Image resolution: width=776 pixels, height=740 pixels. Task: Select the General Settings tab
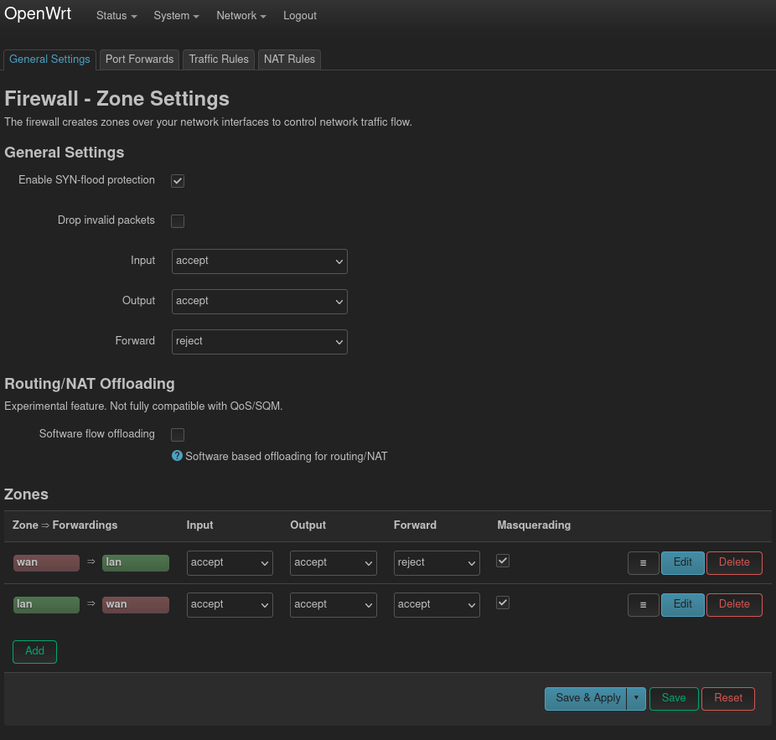tap(49, 60)
